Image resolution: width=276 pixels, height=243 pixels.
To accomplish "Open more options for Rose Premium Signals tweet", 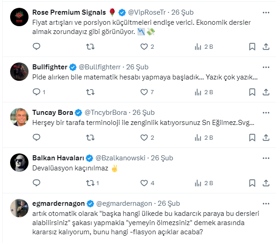I will (x=266, y=12).
